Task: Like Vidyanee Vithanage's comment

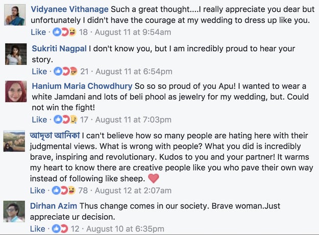Action: pos(39,32)
